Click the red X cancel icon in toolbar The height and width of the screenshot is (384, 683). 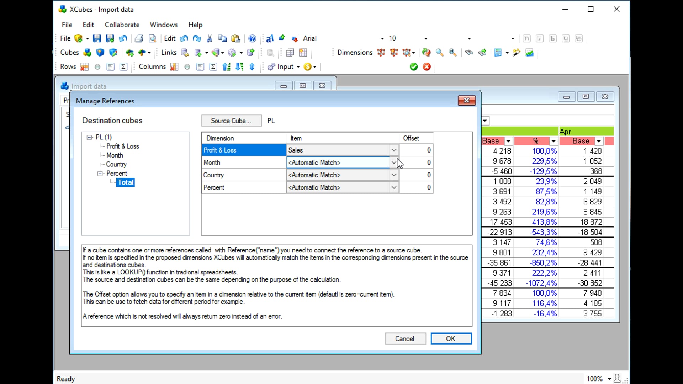[427, 67]
